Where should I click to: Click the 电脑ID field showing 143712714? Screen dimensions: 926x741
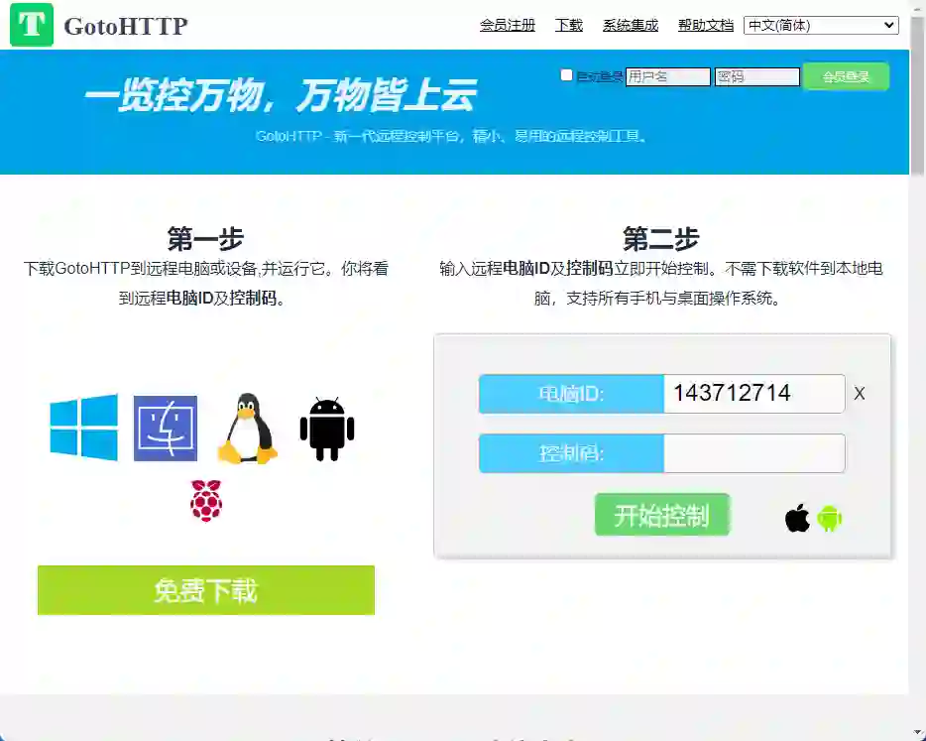click(x=754, y=394)
